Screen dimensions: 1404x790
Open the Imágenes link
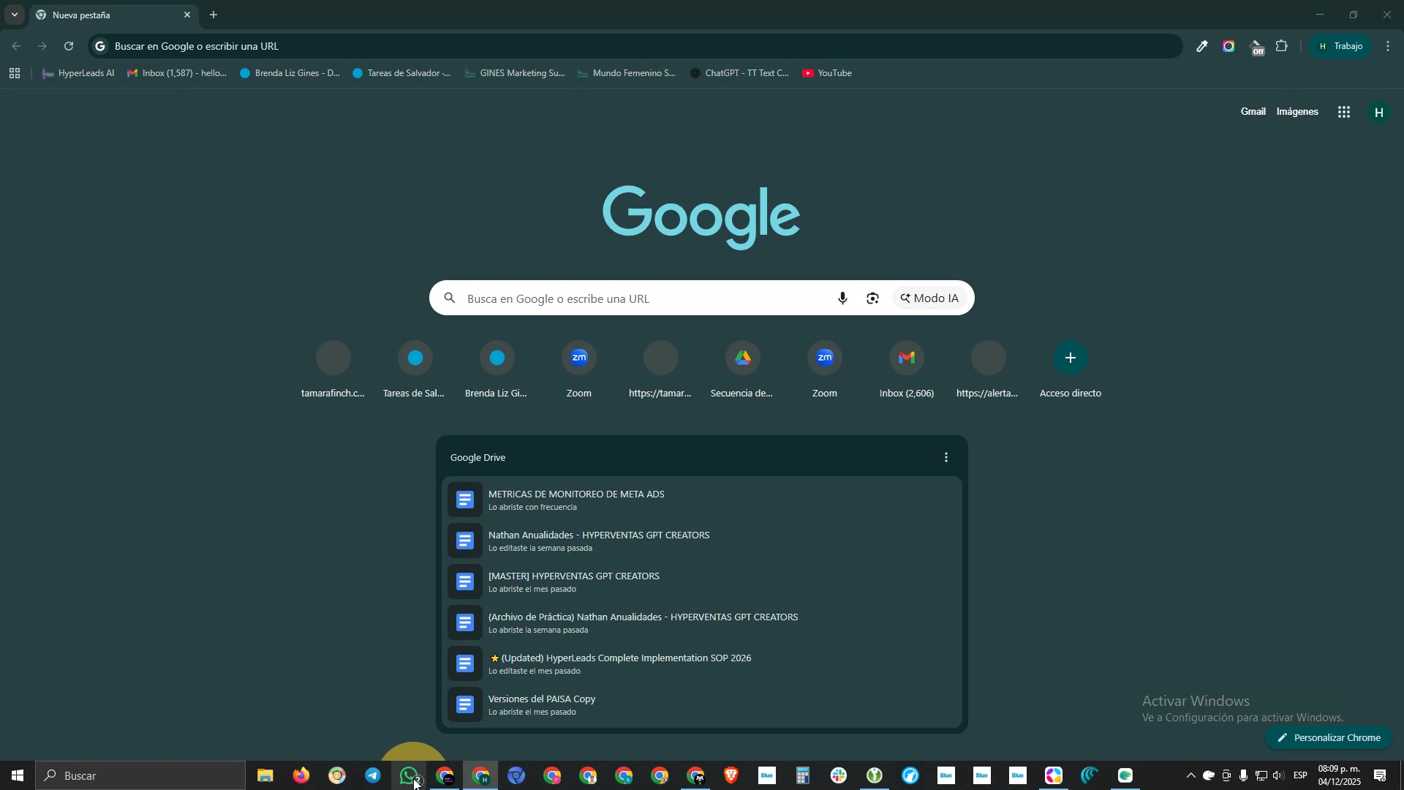1297,112
